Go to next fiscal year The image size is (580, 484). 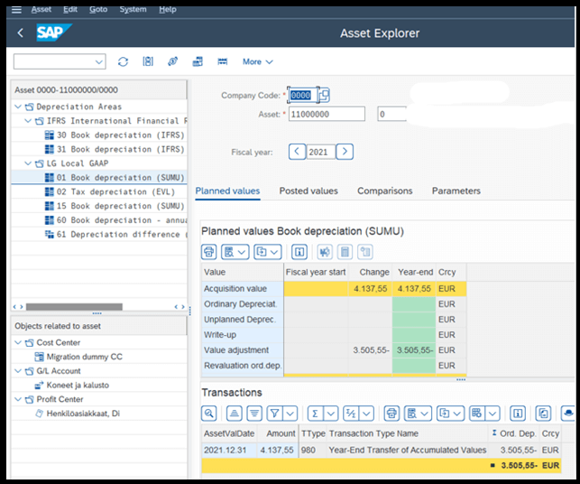tap(345, 152)
